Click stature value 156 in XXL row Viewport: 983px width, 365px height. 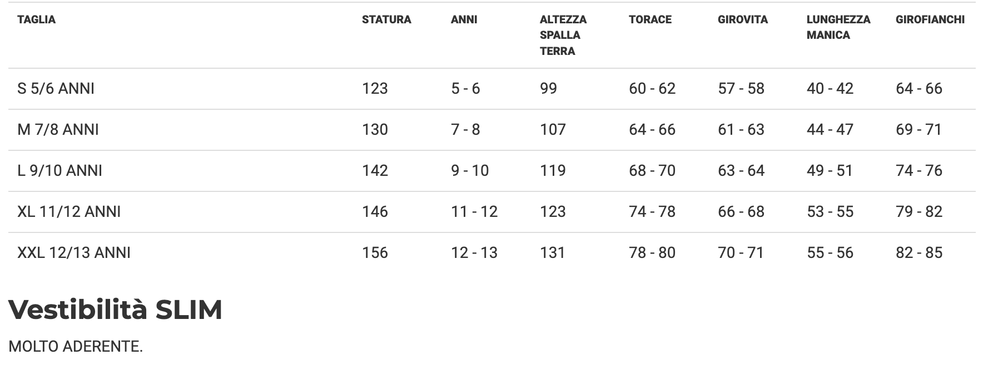coord(375,253)
